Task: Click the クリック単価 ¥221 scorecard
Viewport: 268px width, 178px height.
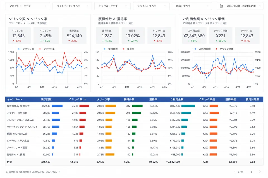Action: [x=221, y=36]
